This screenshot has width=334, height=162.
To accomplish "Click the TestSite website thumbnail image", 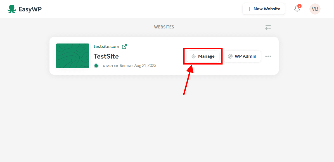I will point(73,56).
